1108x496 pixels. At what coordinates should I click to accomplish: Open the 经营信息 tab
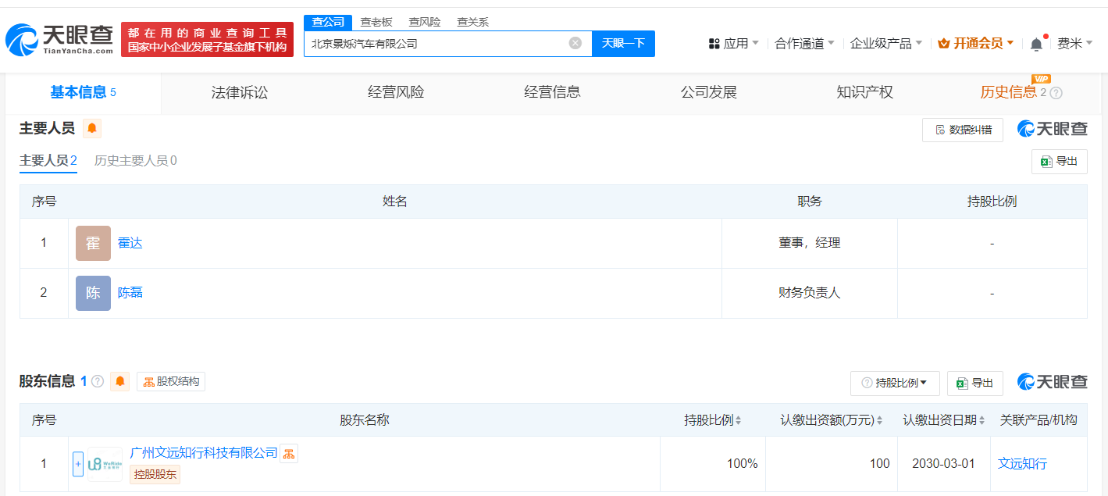(552, 93)
